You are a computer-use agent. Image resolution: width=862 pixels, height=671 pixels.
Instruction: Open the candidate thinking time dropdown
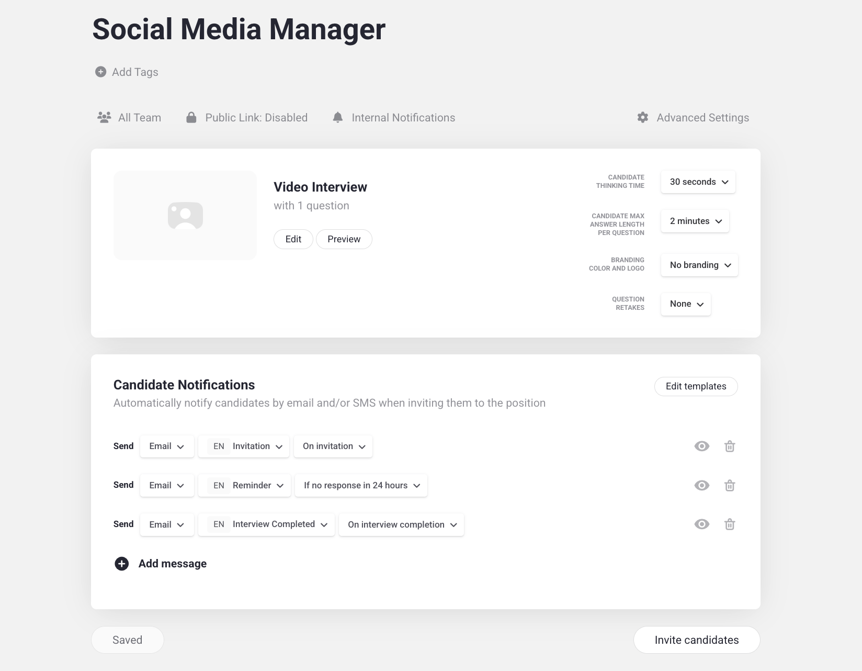point(698,182)
